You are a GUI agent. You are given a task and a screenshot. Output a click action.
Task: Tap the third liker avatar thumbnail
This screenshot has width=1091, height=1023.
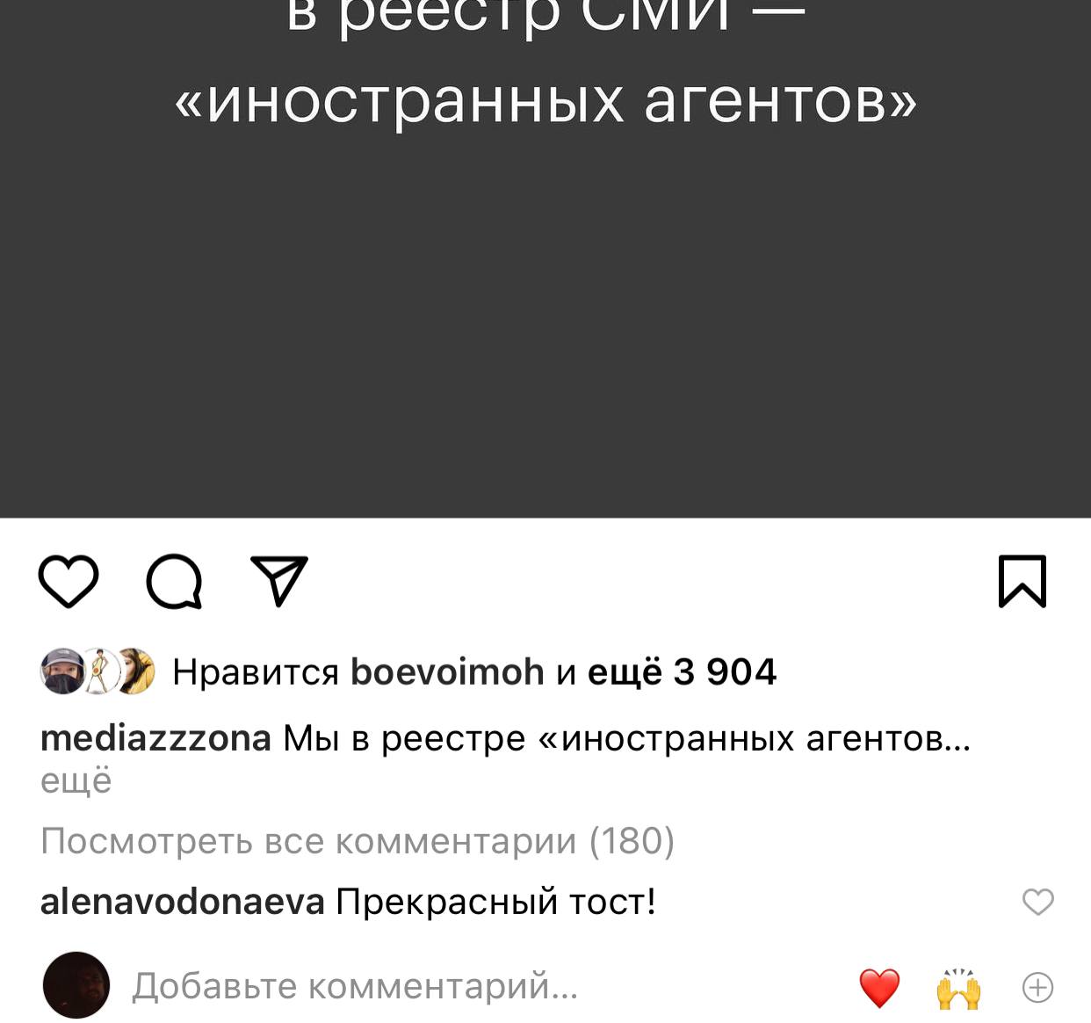click(x=135, y=671)
